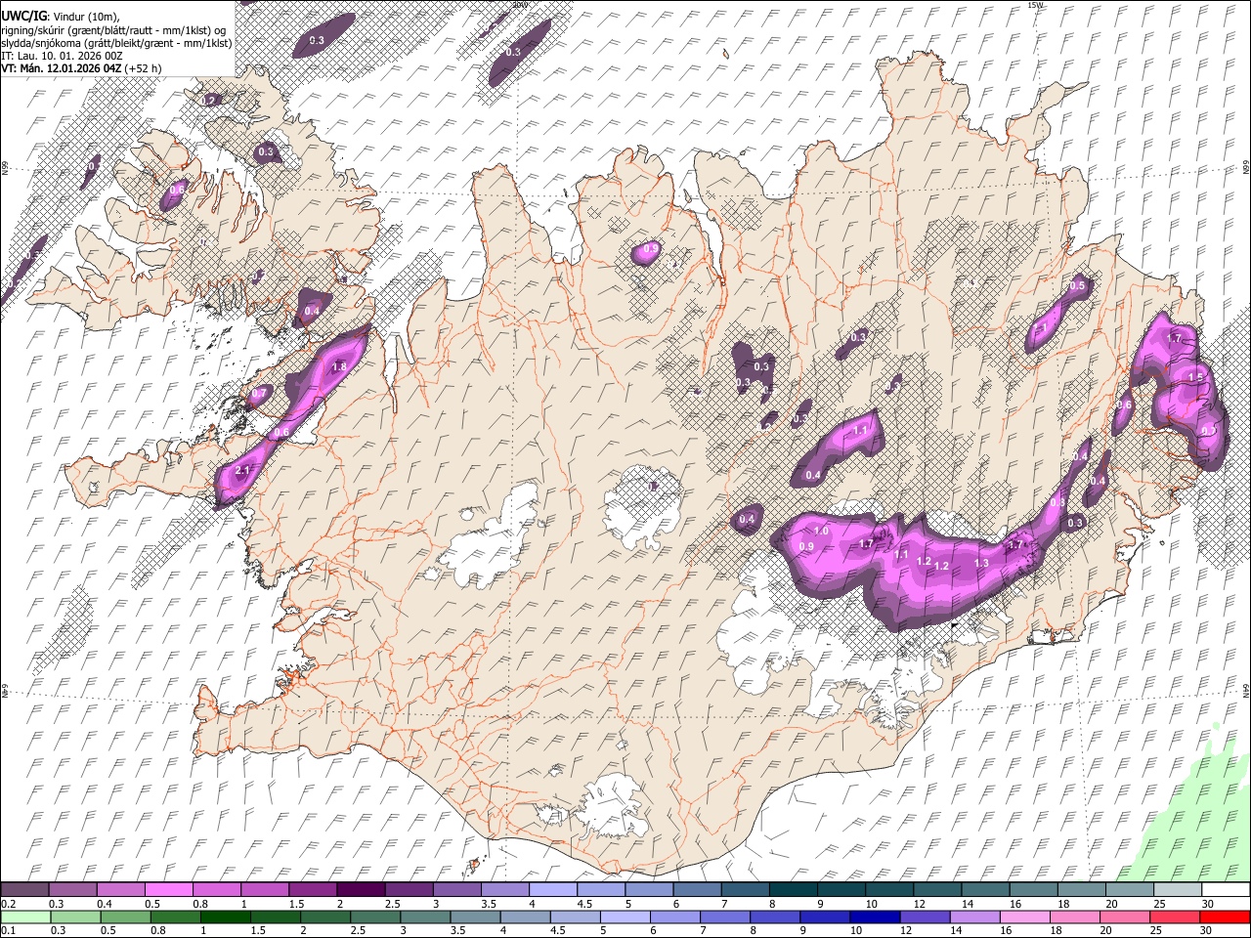Click the 1.0 snowfall value on the map
Viewport: 1251px width, 938px height.
(x=821, y=531)
